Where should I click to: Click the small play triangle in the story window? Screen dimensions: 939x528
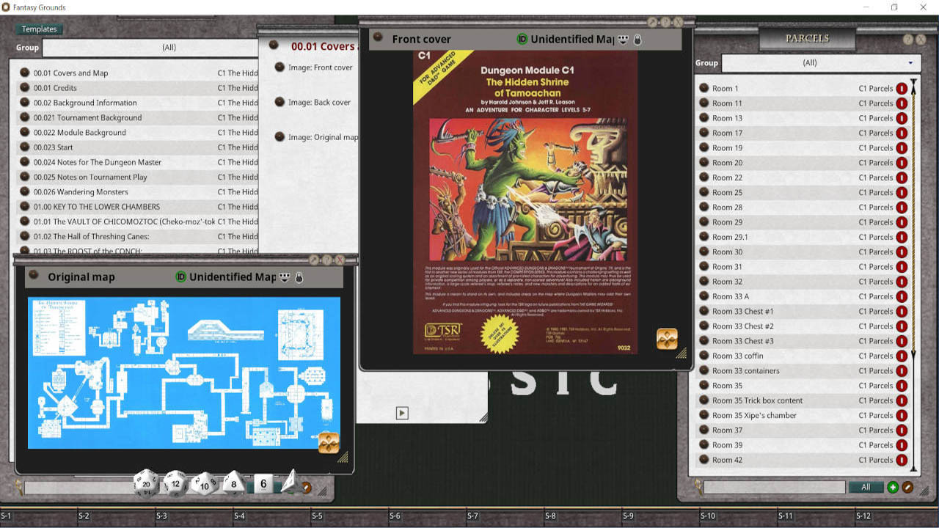[x=401, y=413]
